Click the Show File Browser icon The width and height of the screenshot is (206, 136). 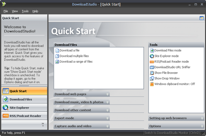152,73
